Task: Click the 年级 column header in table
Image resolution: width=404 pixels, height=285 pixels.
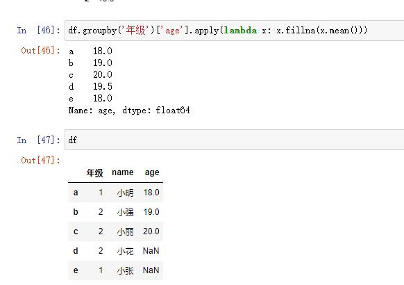Action: tap(94, 172)
